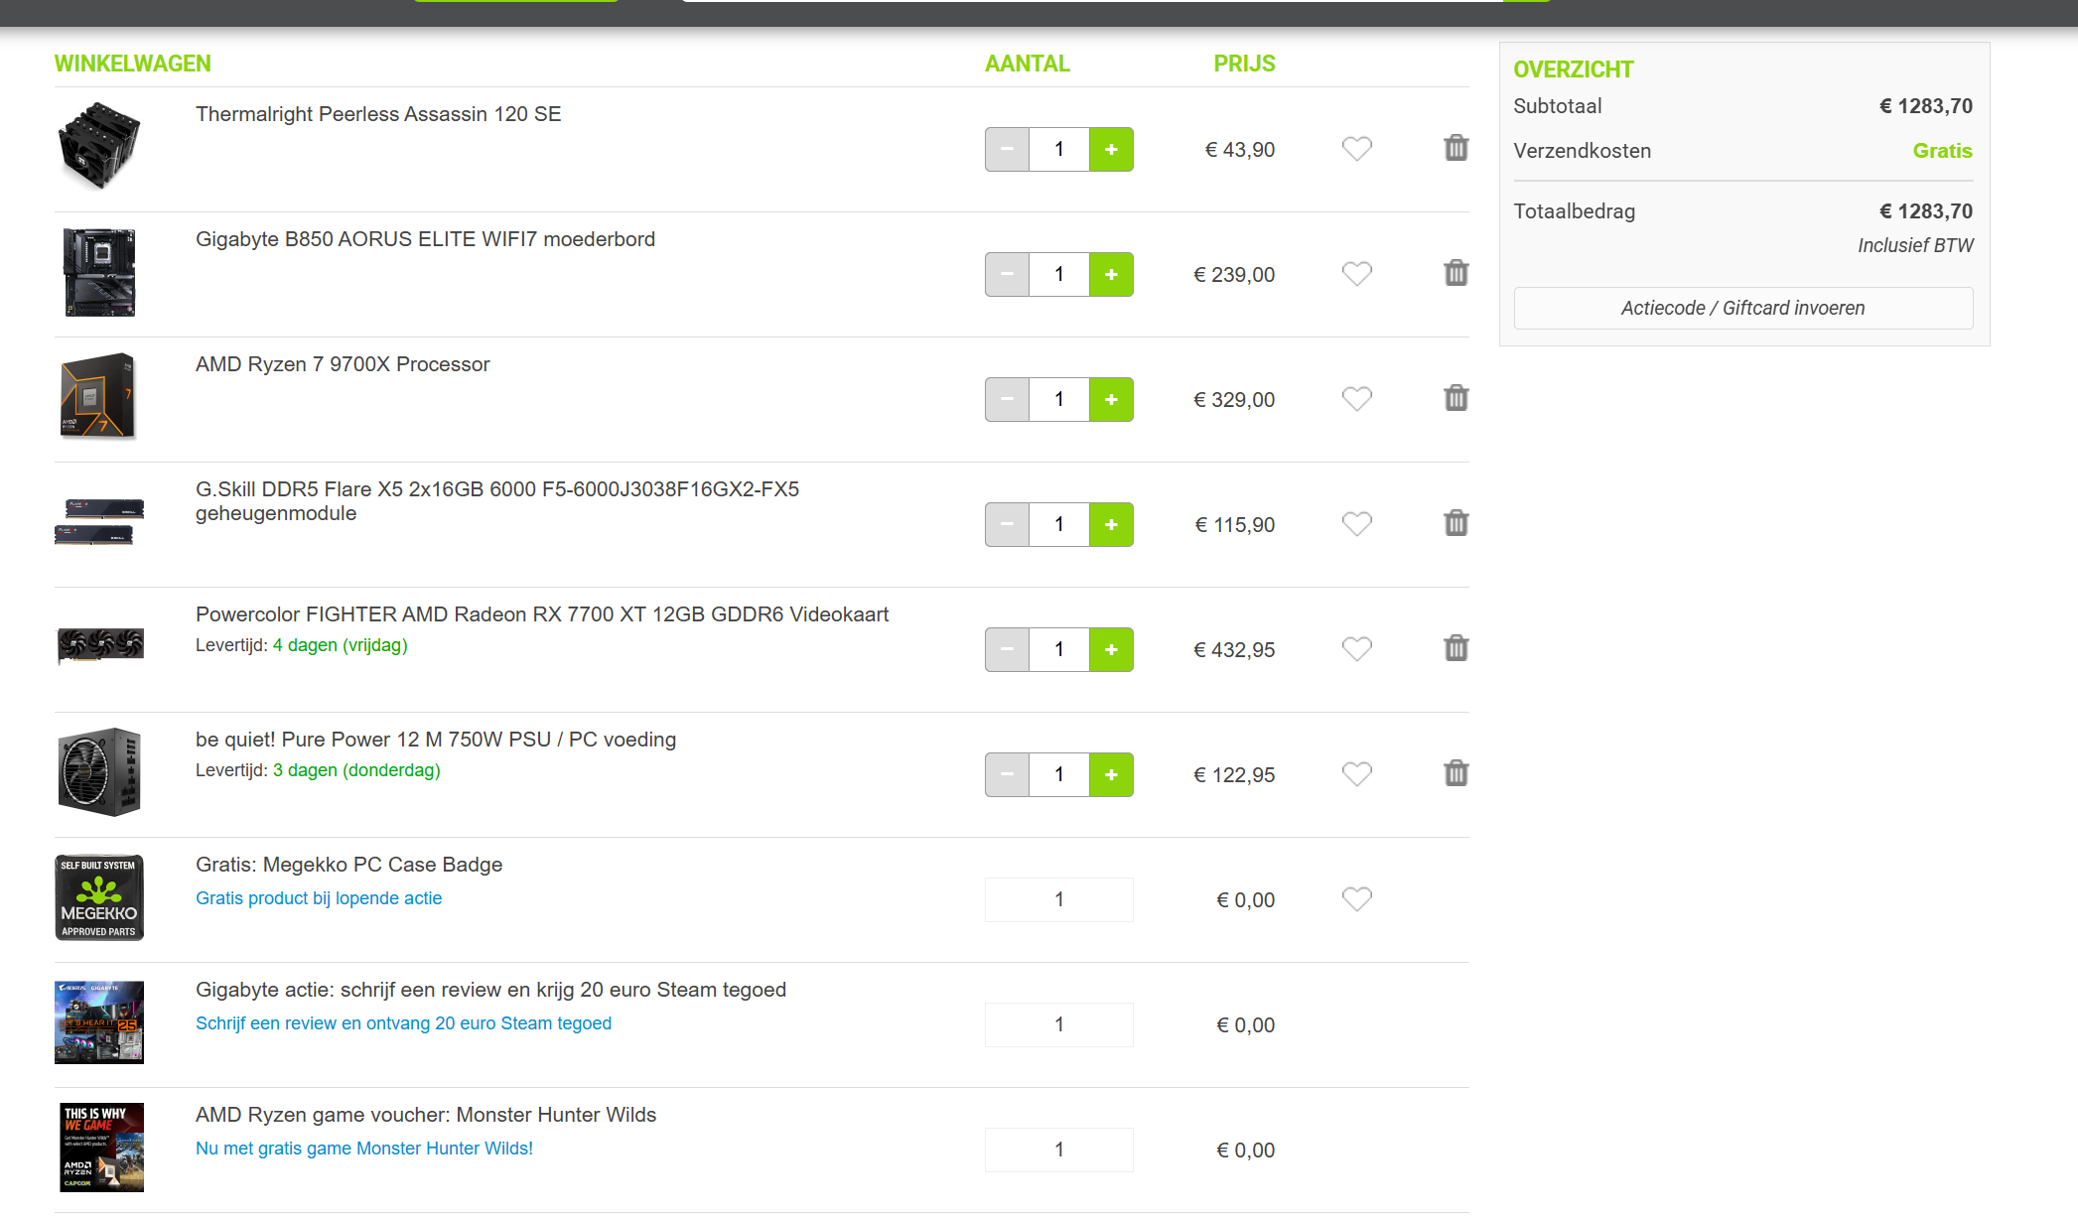Select the '€ 1283,70' Totaalbedrag value
This screenshot has height=1219, width=2078.
[1925, 211]
